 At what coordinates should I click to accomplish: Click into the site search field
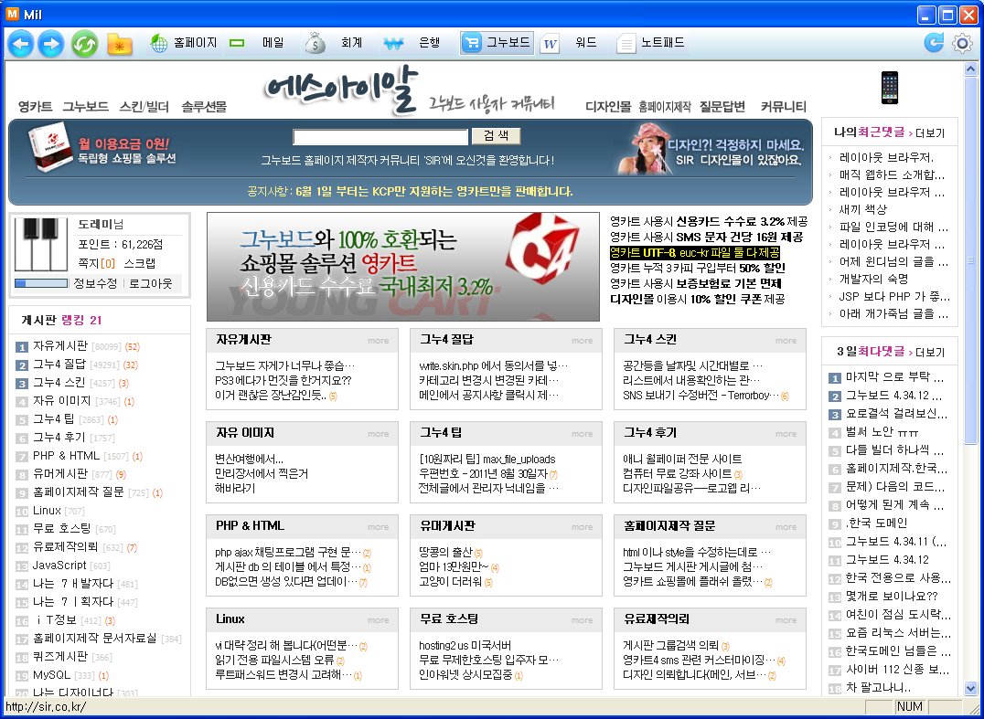(380, 137)
